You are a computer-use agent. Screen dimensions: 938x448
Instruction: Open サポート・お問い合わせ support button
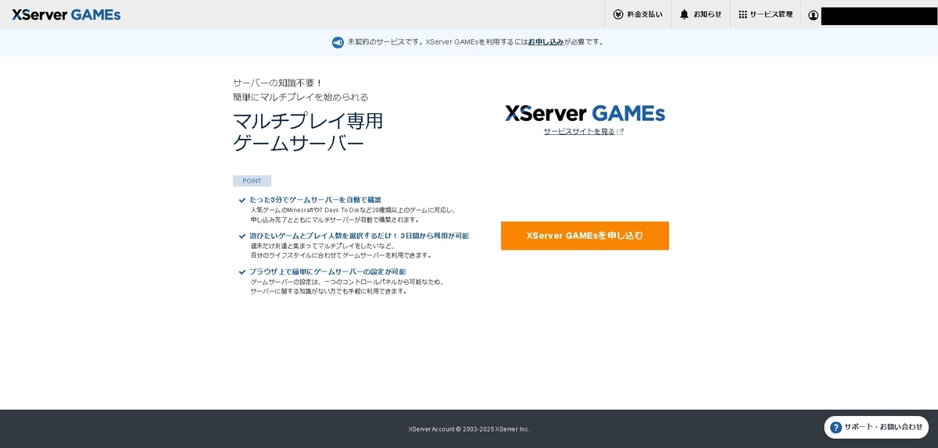pos(876,427)
